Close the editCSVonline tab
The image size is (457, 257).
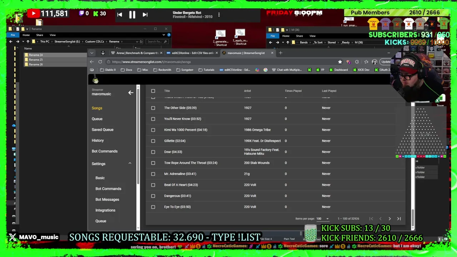(216, 53)
